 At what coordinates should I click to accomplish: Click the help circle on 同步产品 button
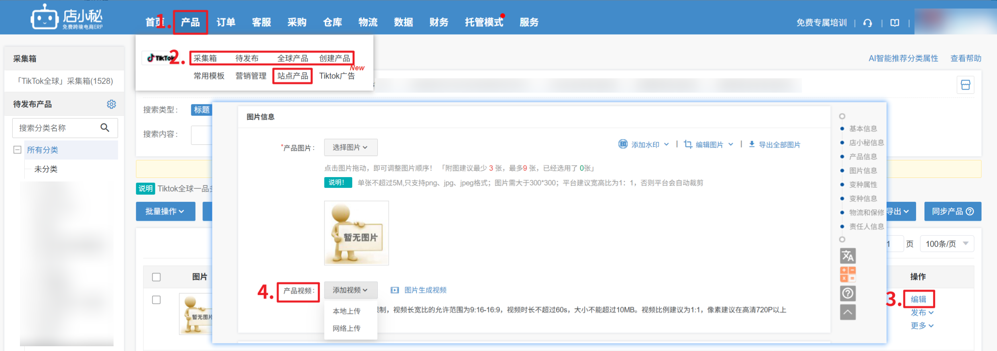pos(970,211)
